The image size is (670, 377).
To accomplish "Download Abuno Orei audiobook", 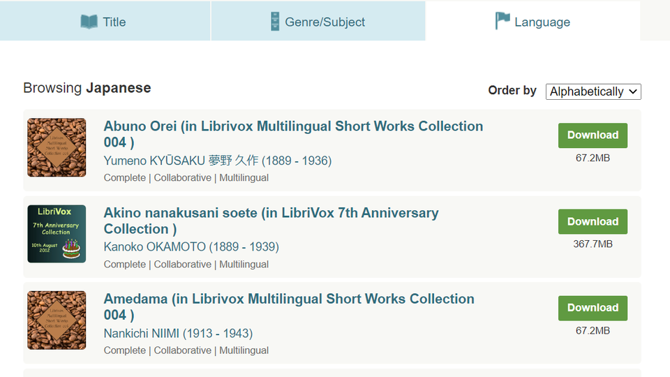I will click(593, 135).
